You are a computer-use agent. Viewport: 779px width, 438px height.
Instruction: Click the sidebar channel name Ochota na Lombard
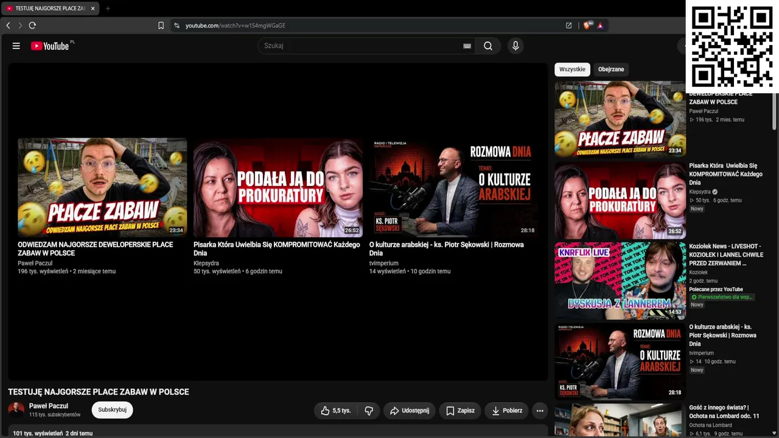(x=710, y=425)
